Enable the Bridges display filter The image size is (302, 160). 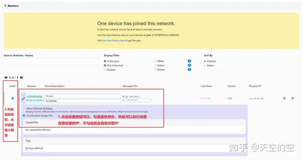coord(105,70)
